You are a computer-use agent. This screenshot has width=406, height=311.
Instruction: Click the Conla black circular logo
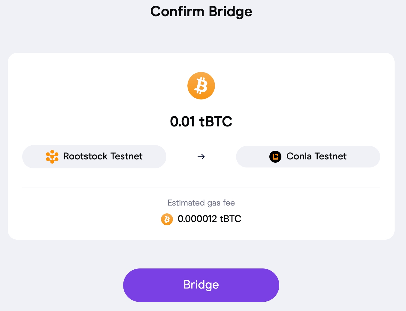[275, 157]
